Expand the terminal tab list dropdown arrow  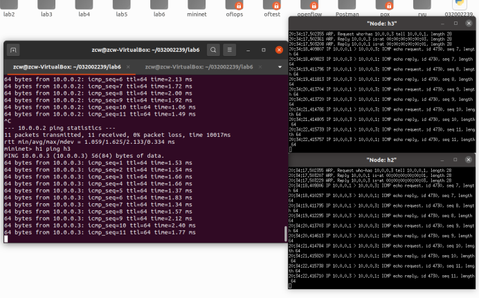coord(280,67)
